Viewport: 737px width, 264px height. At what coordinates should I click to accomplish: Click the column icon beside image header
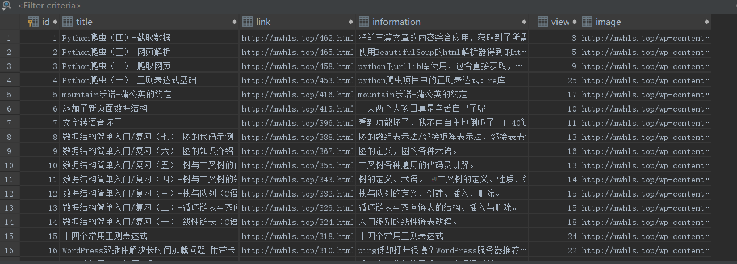pyautogui.click(x=587, y=22)
